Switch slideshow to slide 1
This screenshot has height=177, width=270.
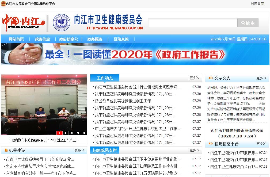pos(59,133)
